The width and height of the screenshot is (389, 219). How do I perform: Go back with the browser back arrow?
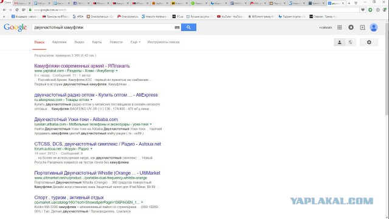(4, 10)
